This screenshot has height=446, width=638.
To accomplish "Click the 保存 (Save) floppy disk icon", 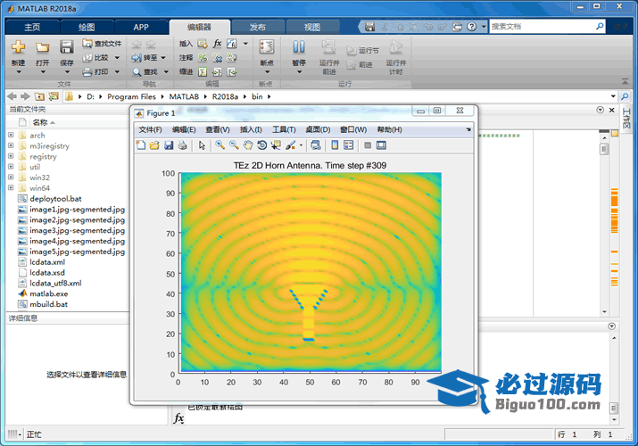I will click(x=67, y=47).
